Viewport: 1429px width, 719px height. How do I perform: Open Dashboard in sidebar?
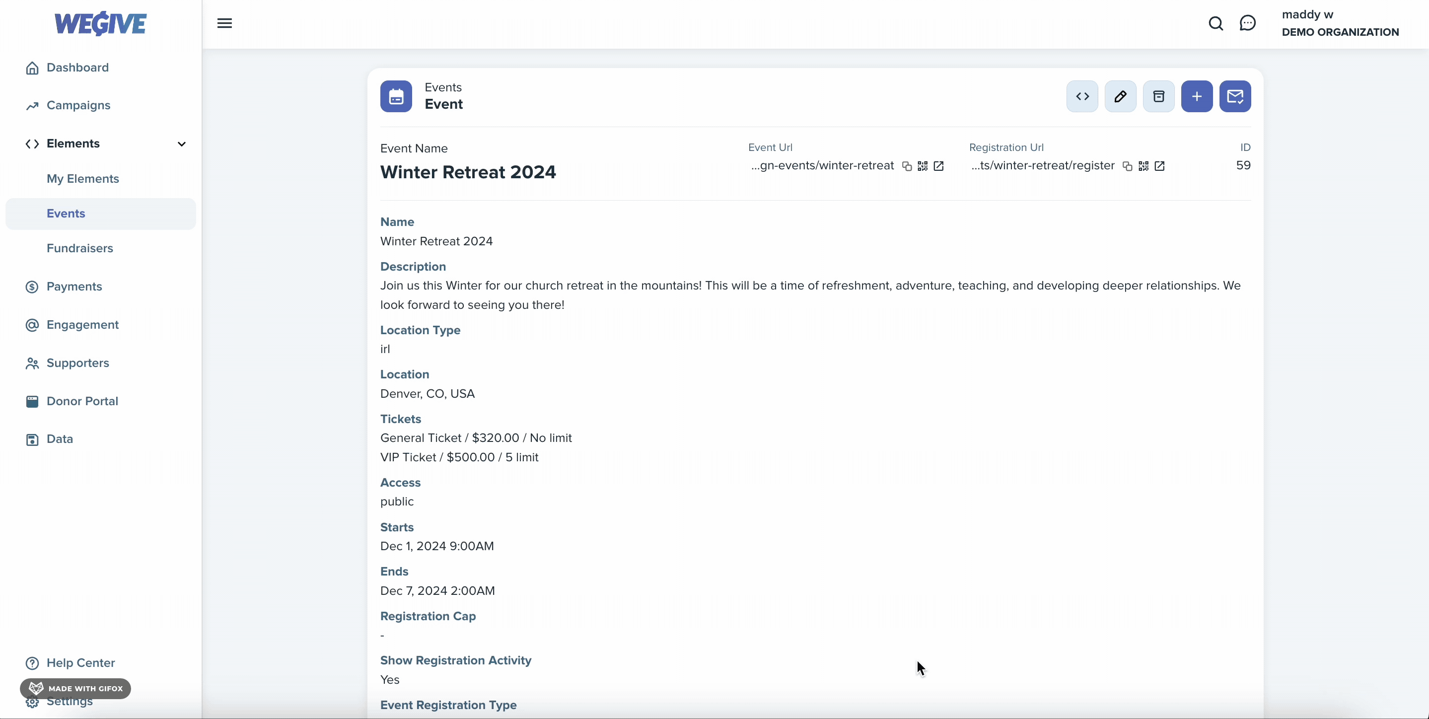[77, 68]
